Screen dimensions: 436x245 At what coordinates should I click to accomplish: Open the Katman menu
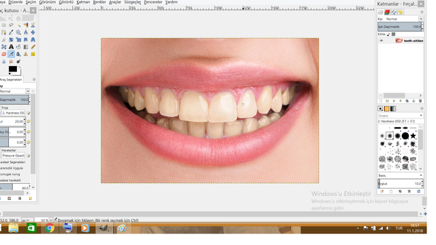tap(83, 2)
